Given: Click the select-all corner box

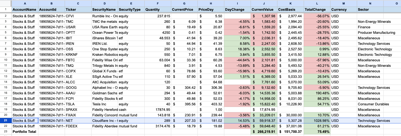Looking at the screenshot, I should 6,3.
